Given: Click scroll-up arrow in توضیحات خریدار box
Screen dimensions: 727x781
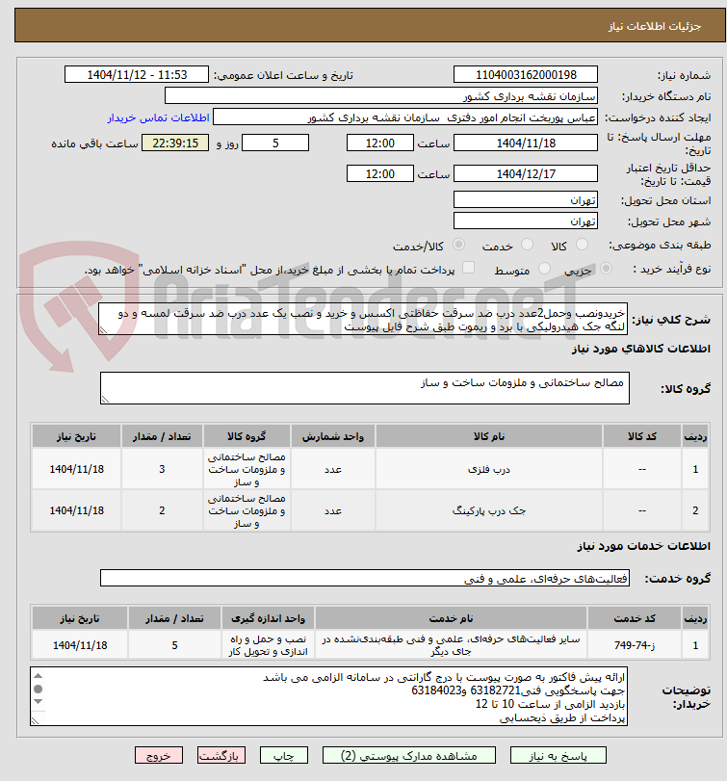Looking at the screenshot, I should (x=38, y=676).
